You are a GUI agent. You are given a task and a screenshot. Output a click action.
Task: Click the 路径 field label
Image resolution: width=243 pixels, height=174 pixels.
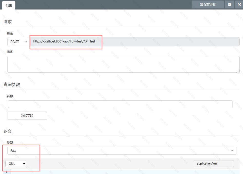(x=10, y=33)
